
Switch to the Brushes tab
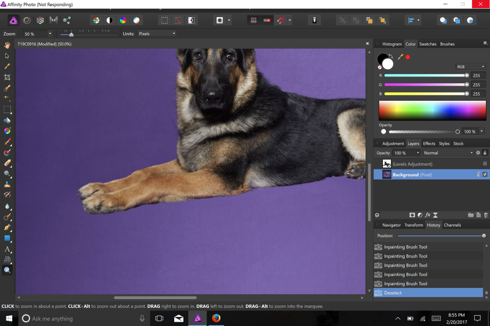point(447,44)
